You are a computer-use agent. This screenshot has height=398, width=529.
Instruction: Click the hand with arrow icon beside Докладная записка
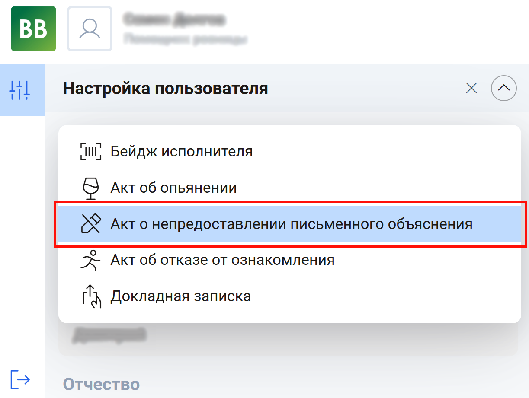point(91,296)
